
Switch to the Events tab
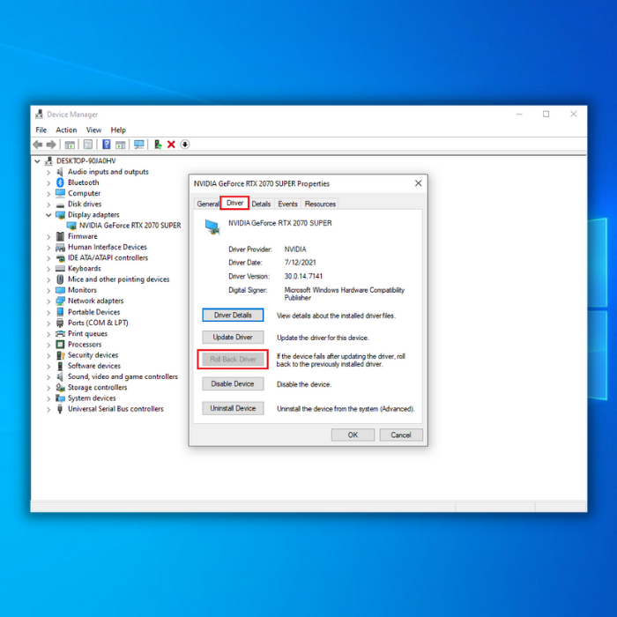[287, 204]
